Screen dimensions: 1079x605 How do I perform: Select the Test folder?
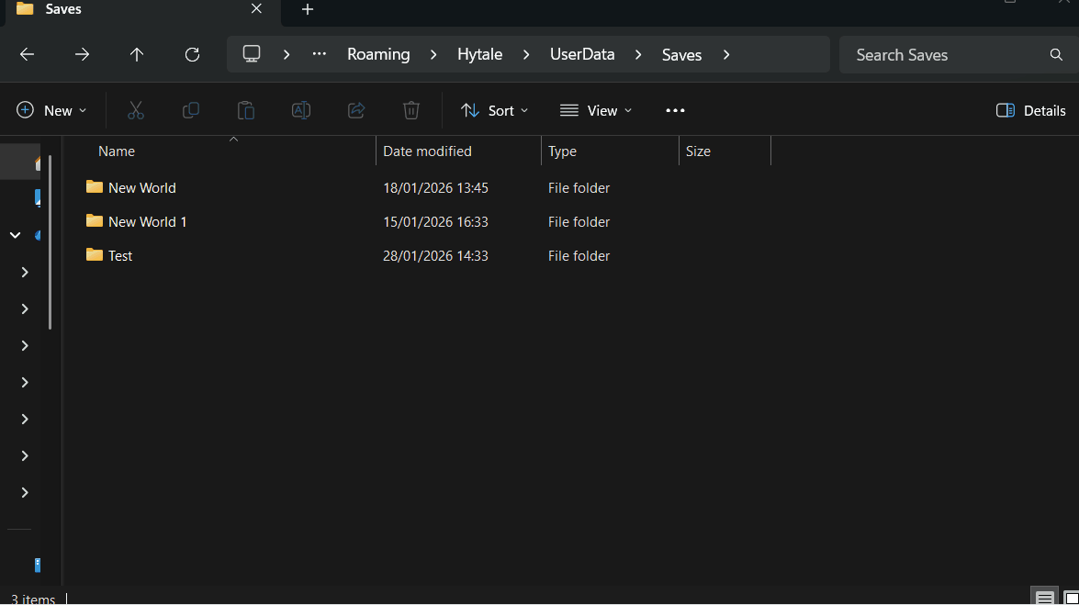pos(120,255)
